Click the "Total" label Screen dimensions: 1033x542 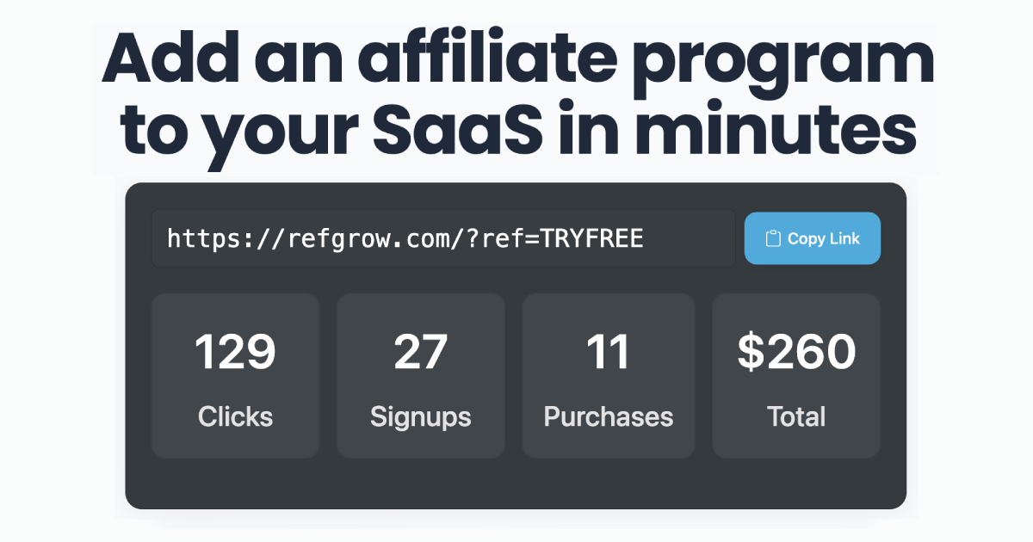coord(796,417)
